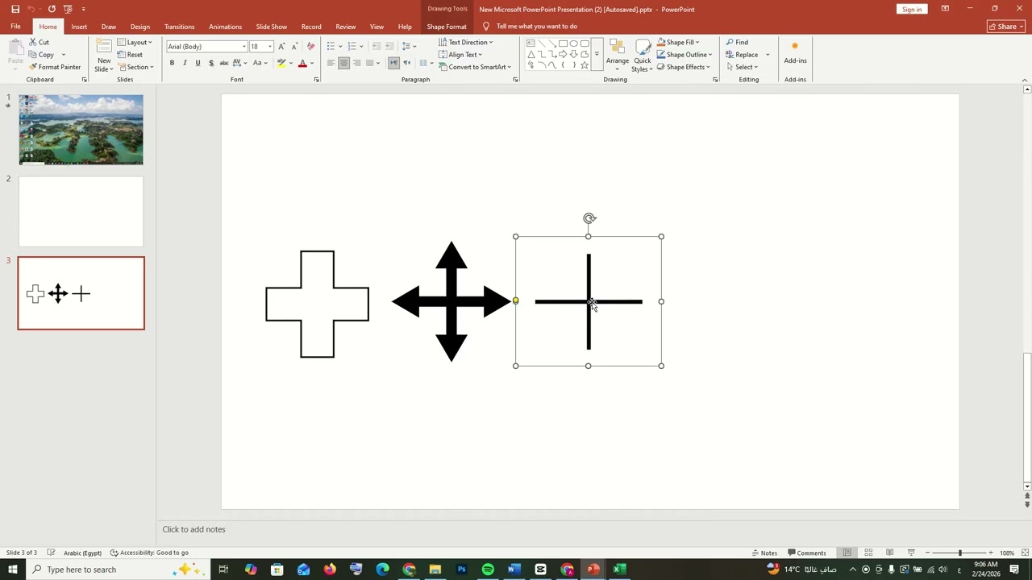The height and width of the screenshot is (580, 1032).
Task: Toggle Center text alignment
Action: (x=343, y=63)
